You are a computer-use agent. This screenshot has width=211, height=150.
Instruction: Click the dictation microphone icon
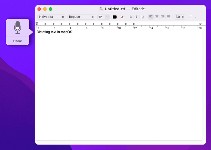(17, 27)
